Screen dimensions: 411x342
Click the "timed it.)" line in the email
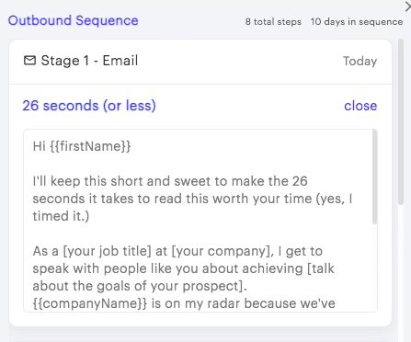click(x=61, y=216)
